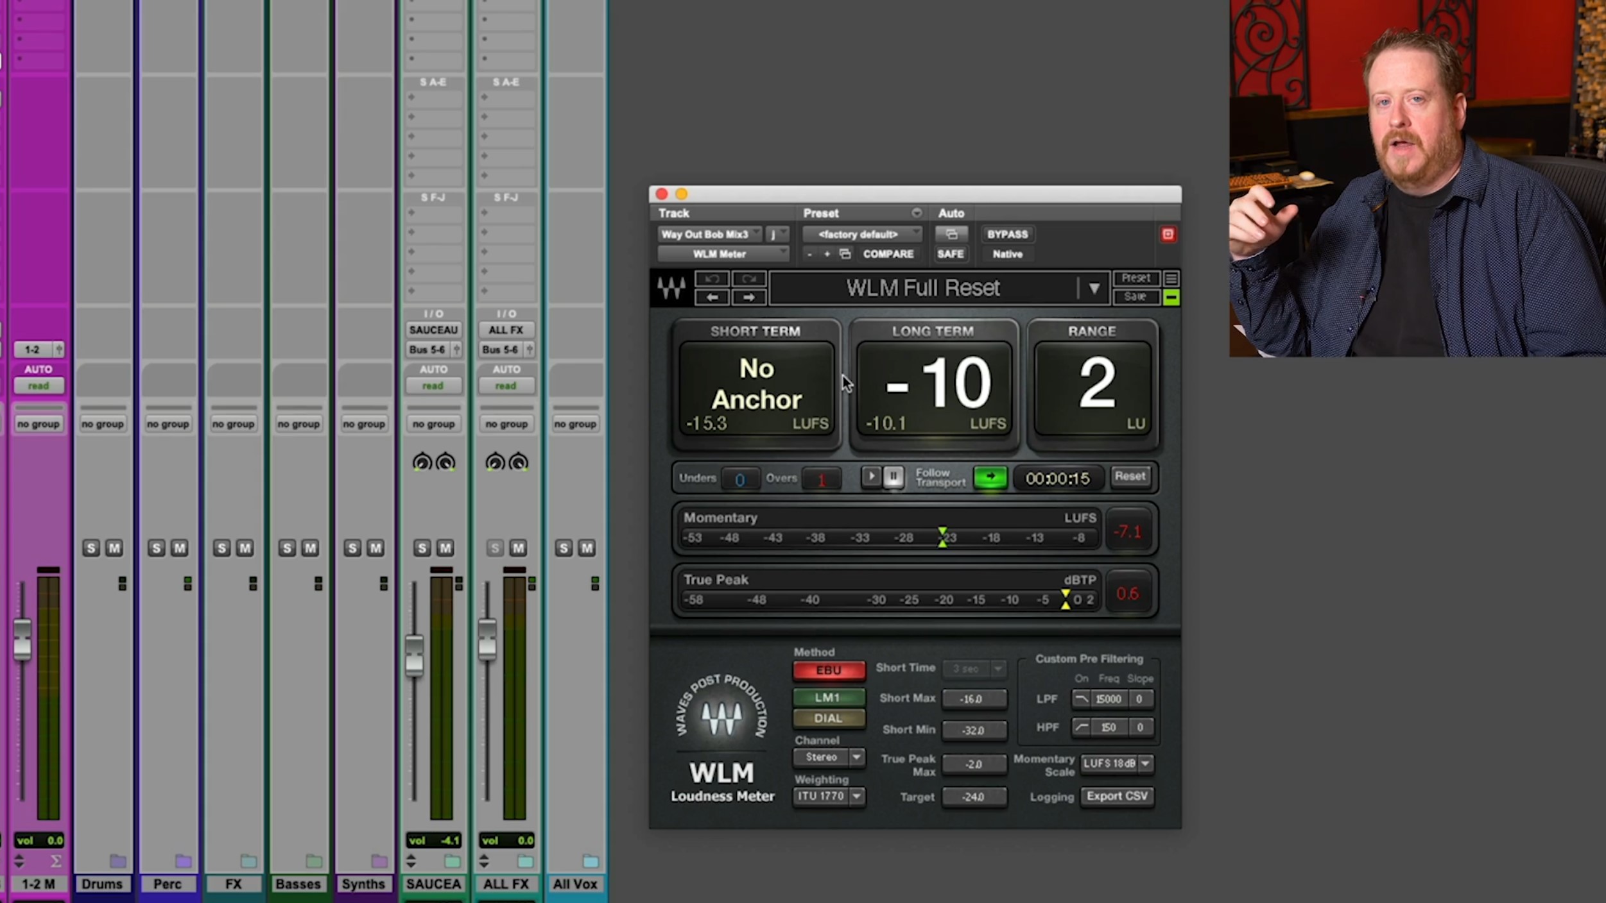
Task: Toggle automation SAFE button
Action: 951,254
